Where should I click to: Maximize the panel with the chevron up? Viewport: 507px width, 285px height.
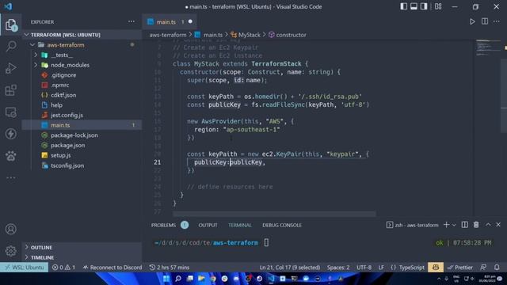[x=488, y=225]
